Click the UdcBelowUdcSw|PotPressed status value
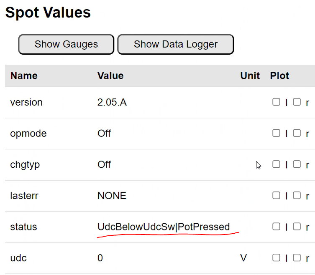The image size is (315, 275). (164, 227)
